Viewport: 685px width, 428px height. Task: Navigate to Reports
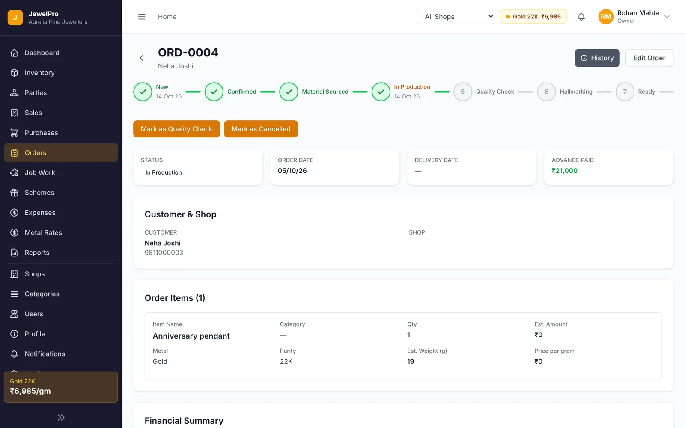click(x=61, y=253)
